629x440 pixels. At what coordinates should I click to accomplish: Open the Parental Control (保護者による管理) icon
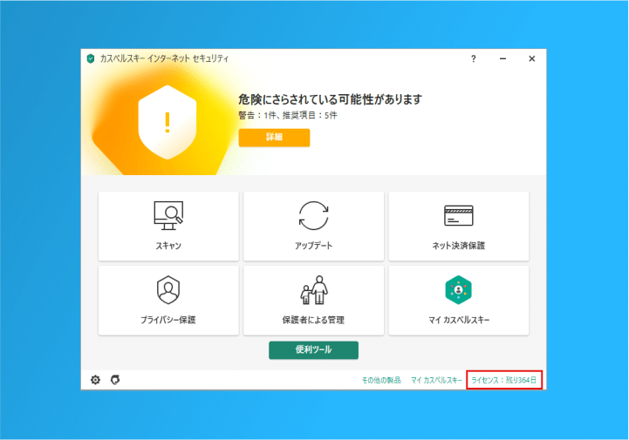click(x=313, y=289)
